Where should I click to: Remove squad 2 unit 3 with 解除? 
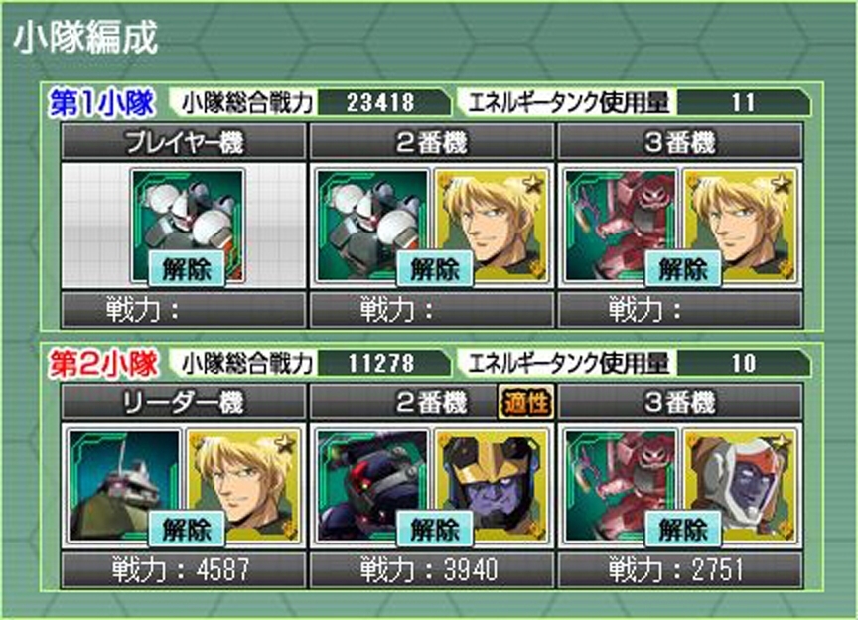click(683, 529)
